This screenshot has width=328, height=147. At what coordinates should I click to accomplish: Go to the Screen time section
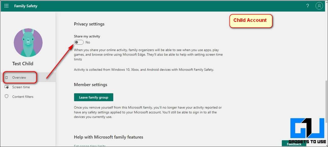(x=21, y=87)
